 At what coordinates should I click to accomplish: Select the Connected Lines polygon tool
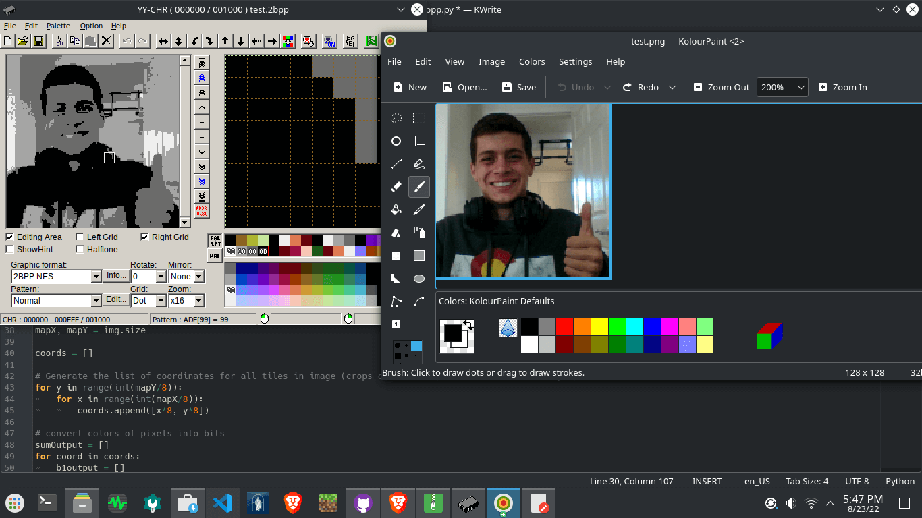396,301
